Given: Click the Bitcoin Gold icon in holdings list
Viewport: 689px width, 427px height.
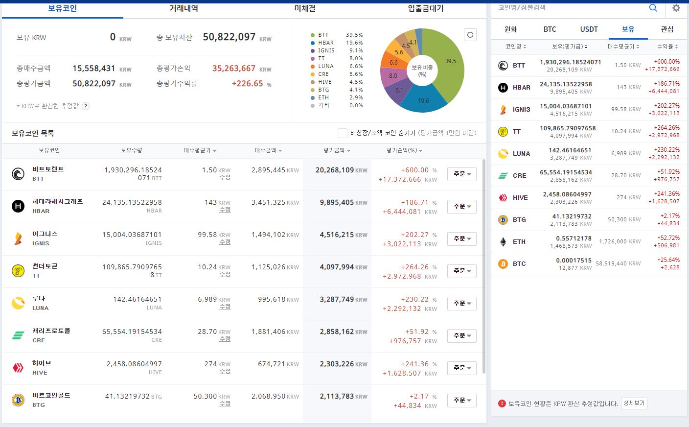Looking at the screenshot, I should tap(18, 400).
